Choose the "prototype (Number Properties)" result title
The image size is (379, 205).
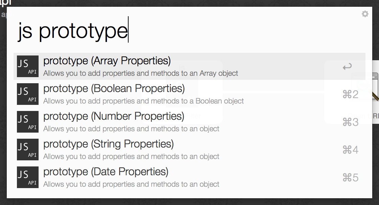(114, 116)
